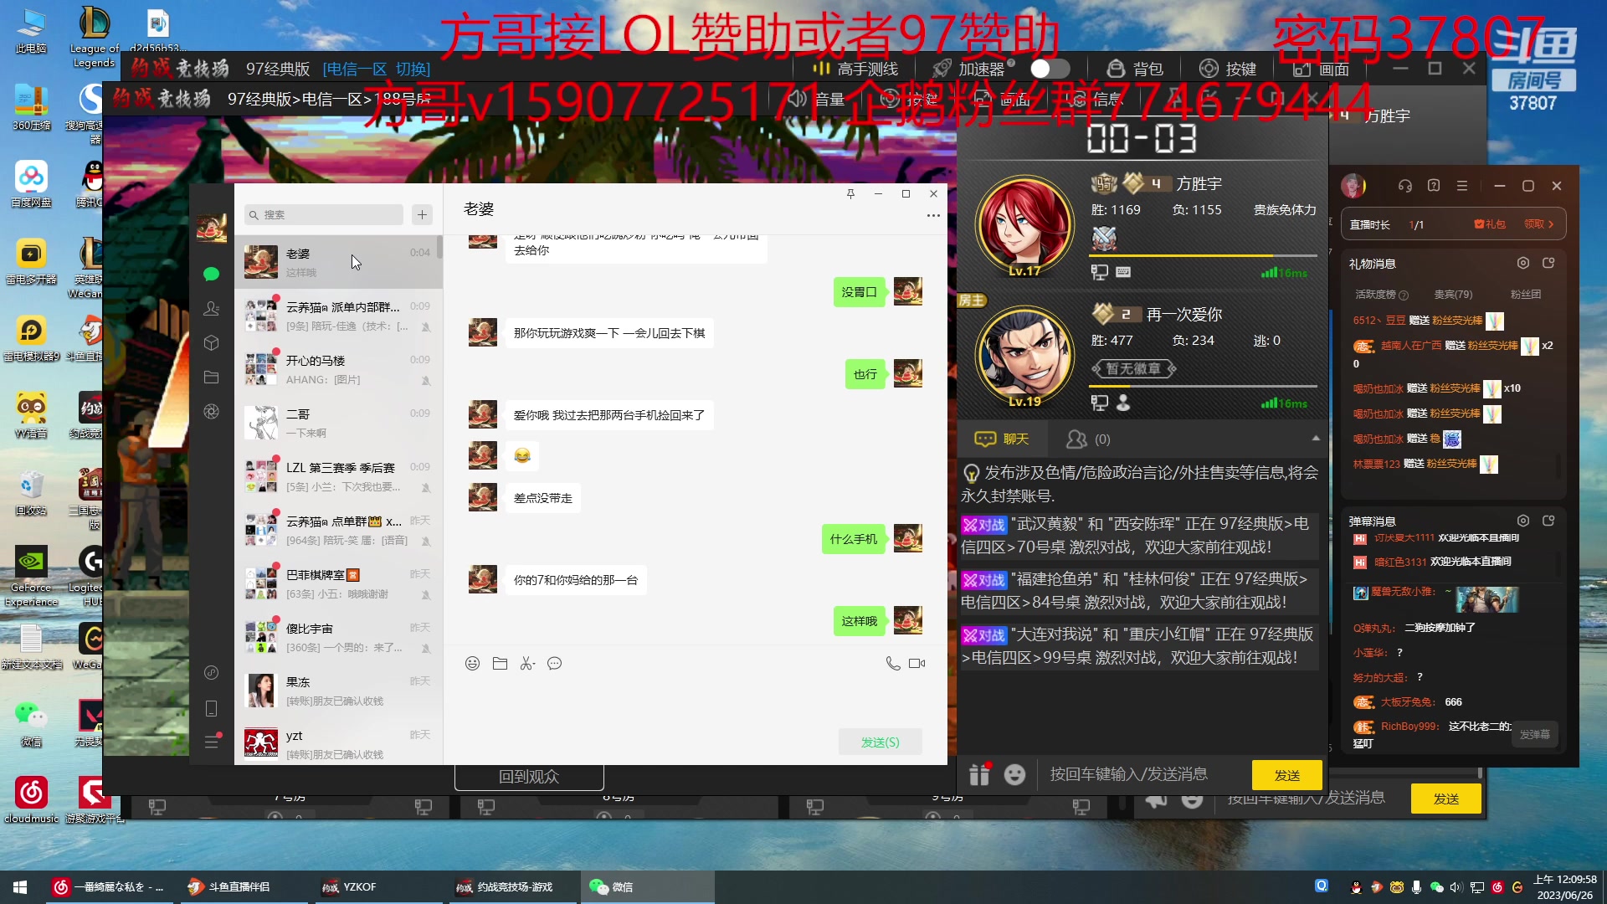Open WeChat settings hamburger menu
The width and height of the screenshot is (1607, 904).
click(x=211, y=742)
